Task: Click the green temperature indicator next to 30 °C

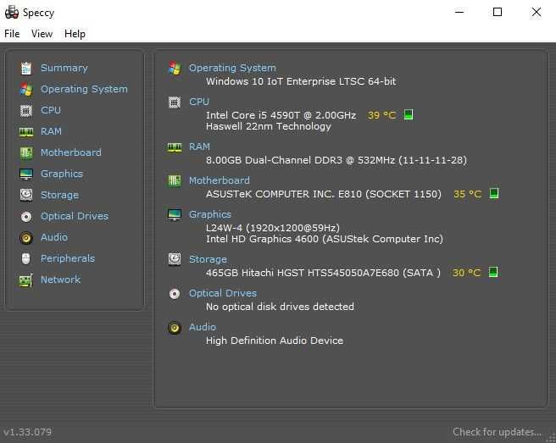Action: coord(493,272)
